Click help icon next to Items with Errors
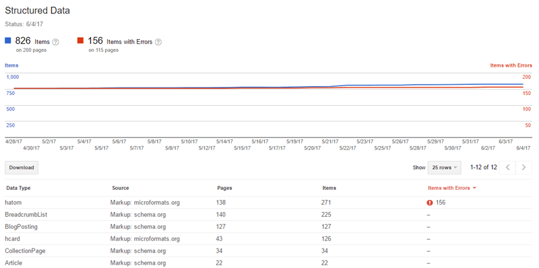This screenshot has height=268, width=539. 158,42
